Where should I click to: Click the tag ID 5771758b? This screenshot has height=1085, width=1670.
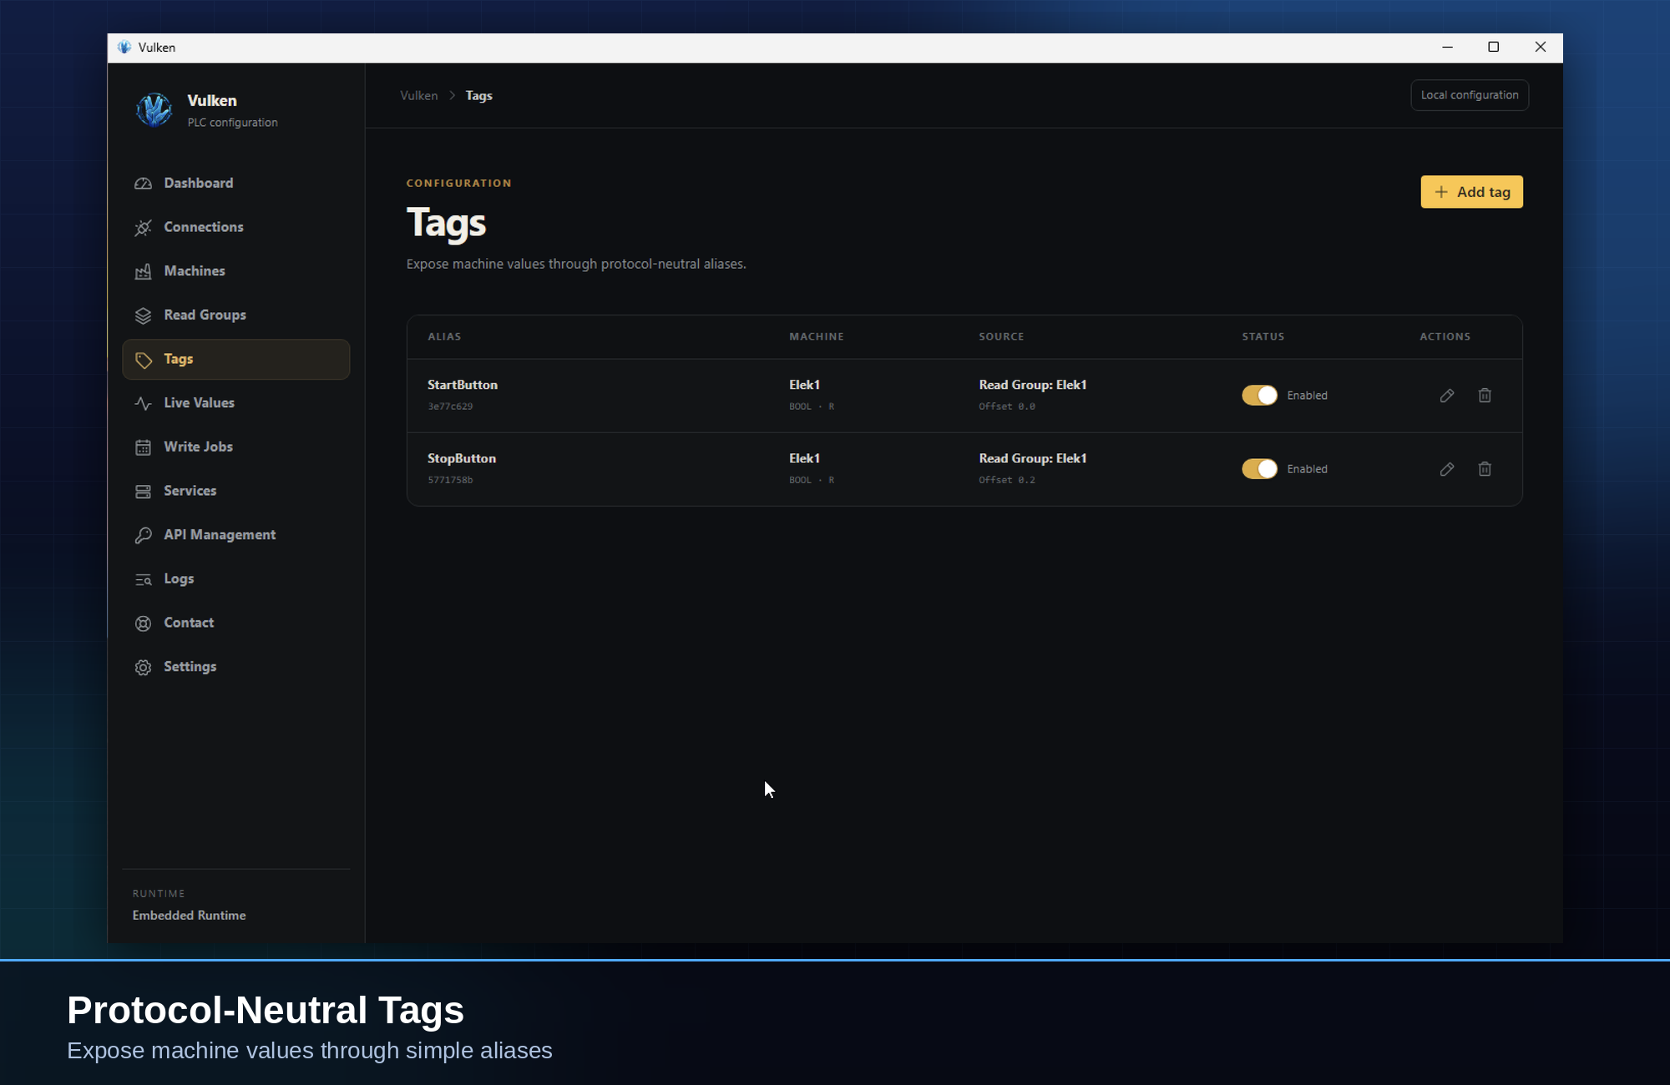pyautogui.click(x=450, y=480)
